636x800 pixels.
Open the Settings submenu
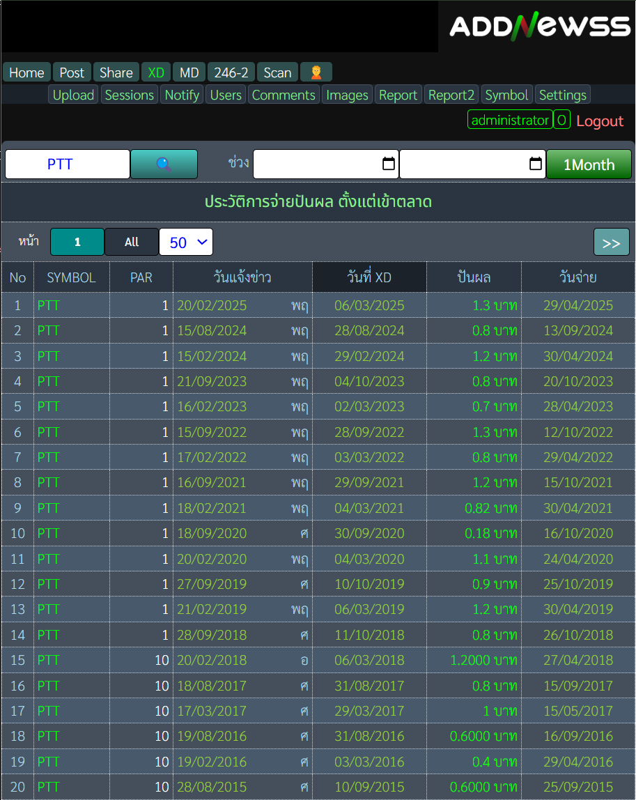click(x=563, y=95)
